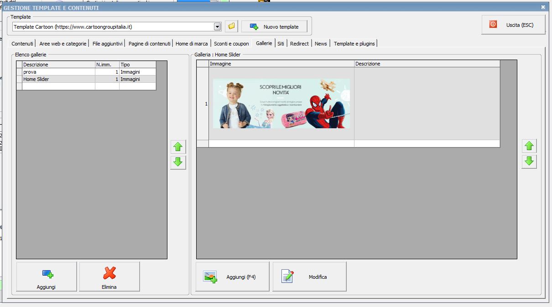Switch to the Contenuti tab
This screenshot has height=307, width=552.
click(x=22, y=44)
